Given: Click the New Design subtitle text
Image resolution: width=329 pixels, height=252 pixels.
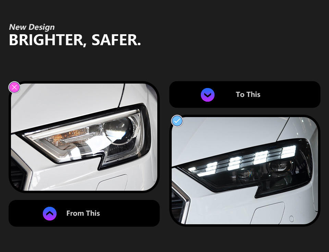Looking at the screenshot, I should point(32,27).
